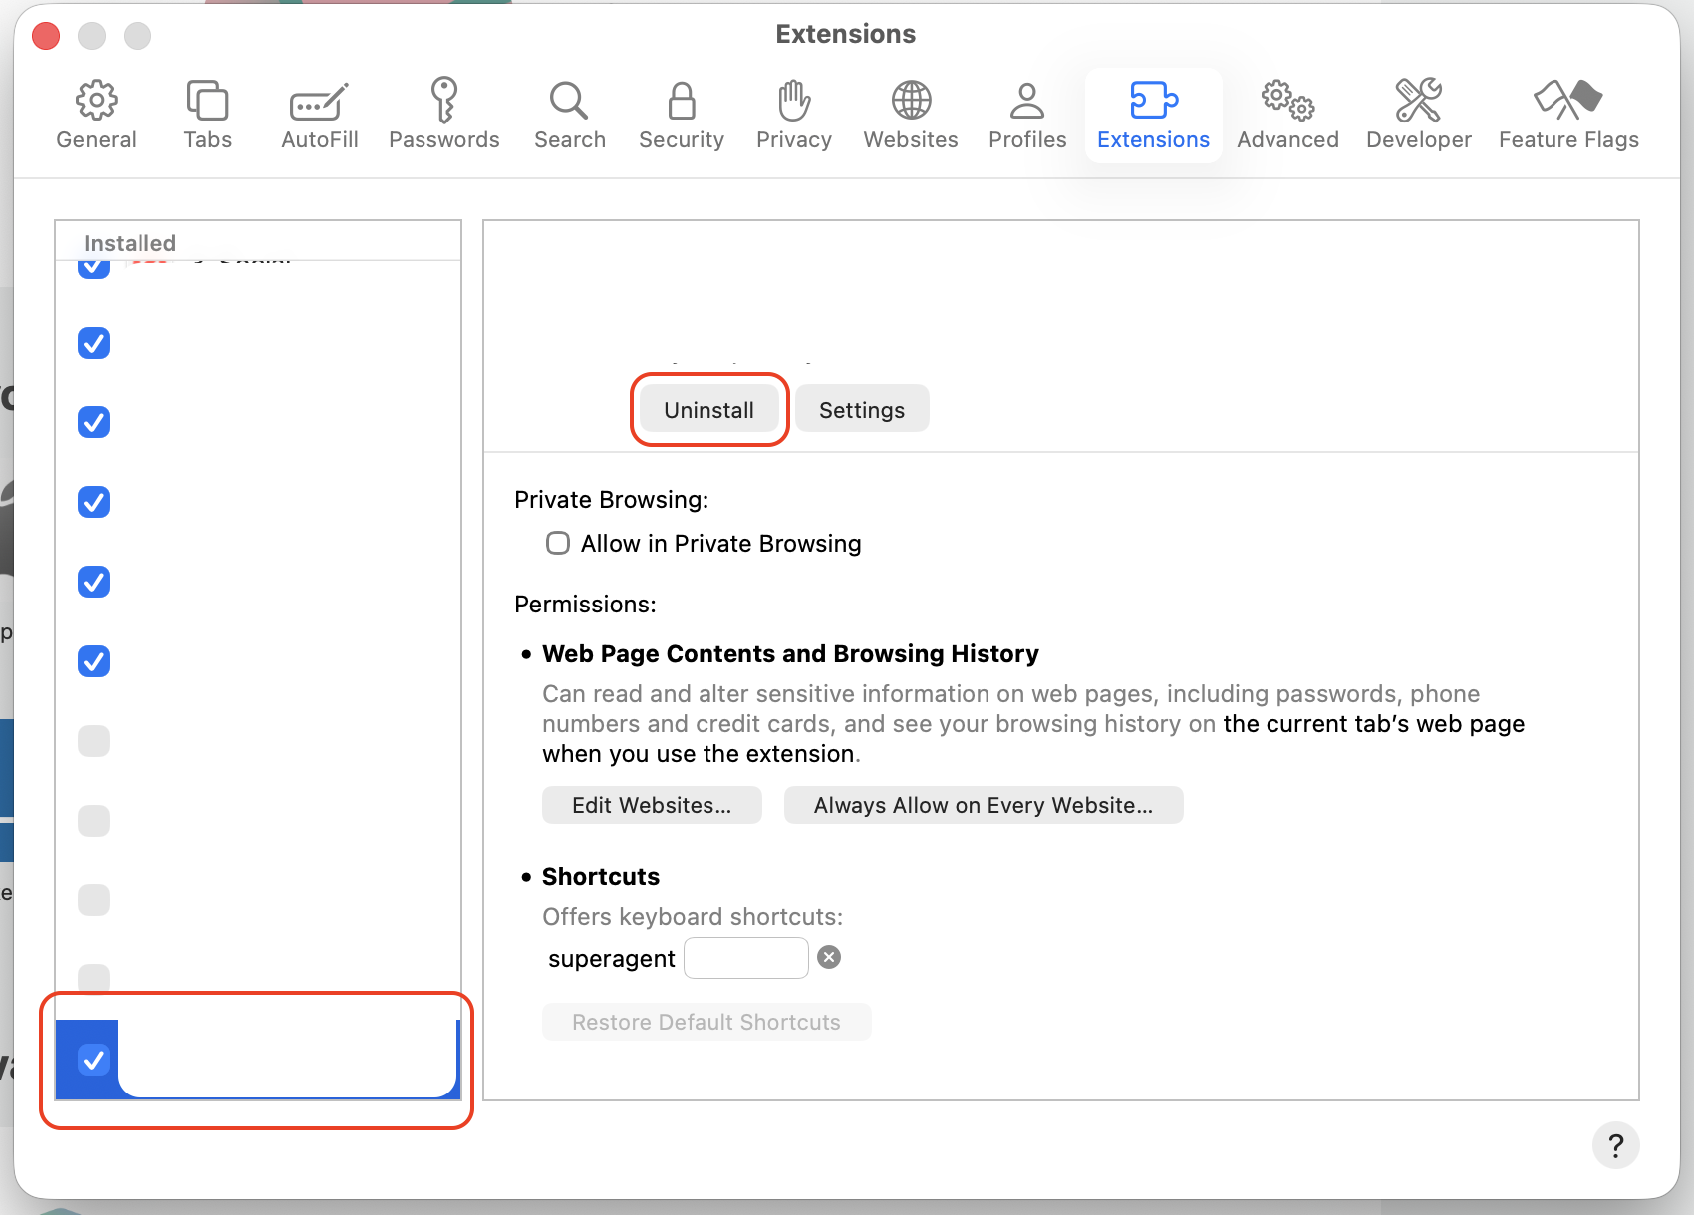Image resolution: width=1694 pixels, height=1215 pixels.
Task: Select the Extensions puzzle-piece tab
Action: click(1153, 115)
